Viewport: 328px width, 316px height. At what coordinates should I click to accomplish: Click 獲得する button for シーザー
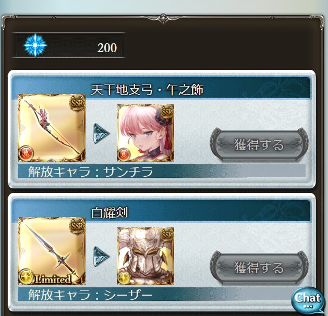pyautogui.click(x=259, y=268)
